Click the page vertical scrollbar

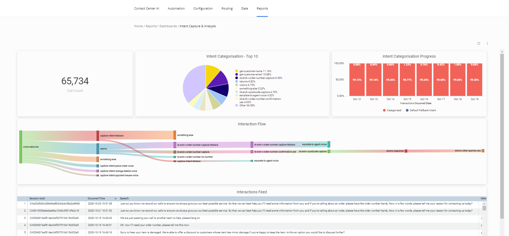[x=502, y=136]
